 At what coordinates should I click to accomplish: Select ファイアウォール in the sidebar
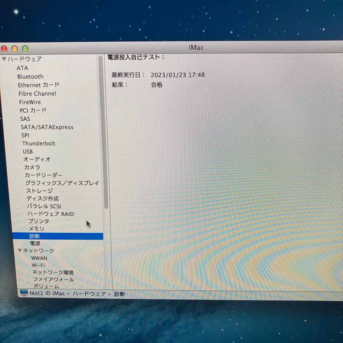pos(53,279)
